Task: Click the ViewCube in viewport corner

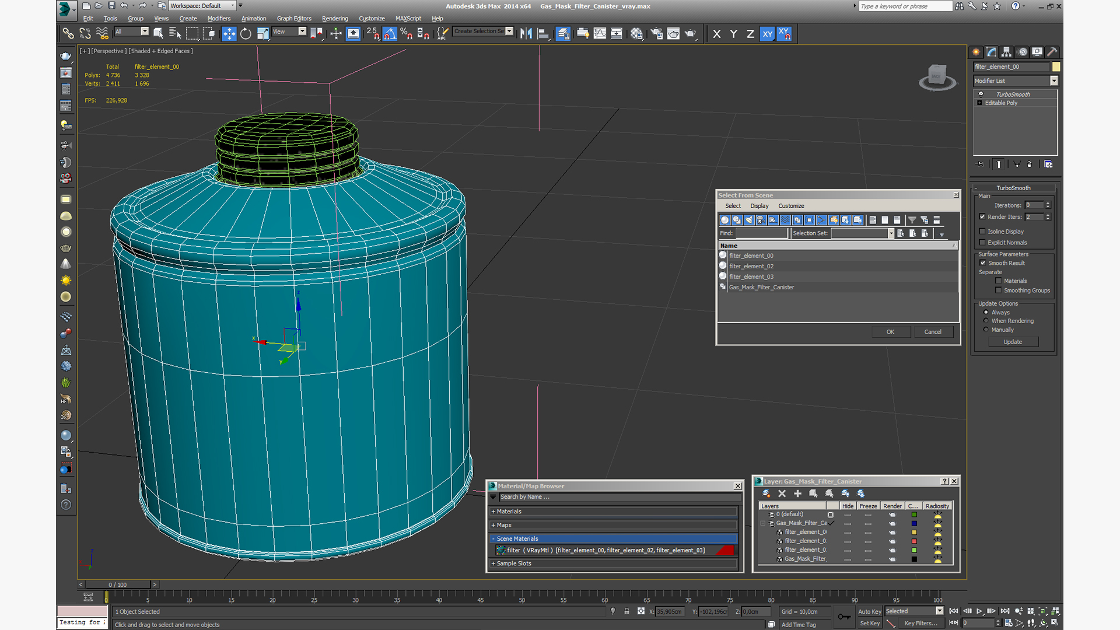Action: click(937, 76)
